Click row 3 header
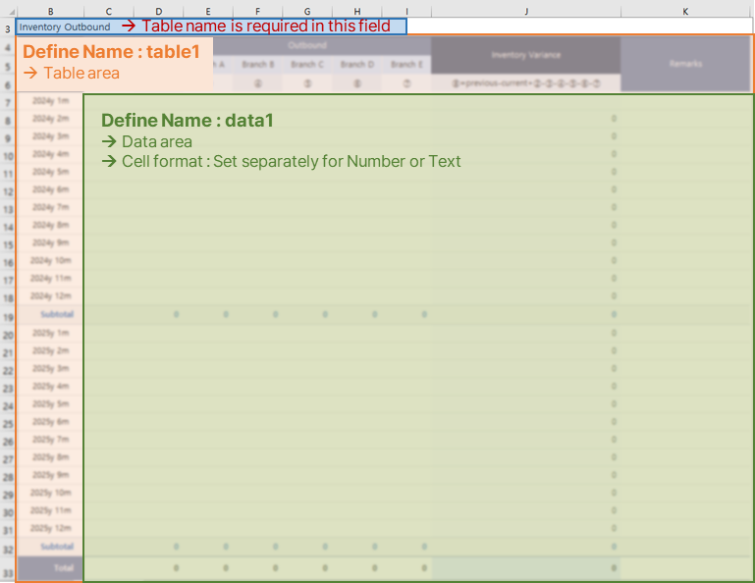755x583 pixels. point(7,27)
